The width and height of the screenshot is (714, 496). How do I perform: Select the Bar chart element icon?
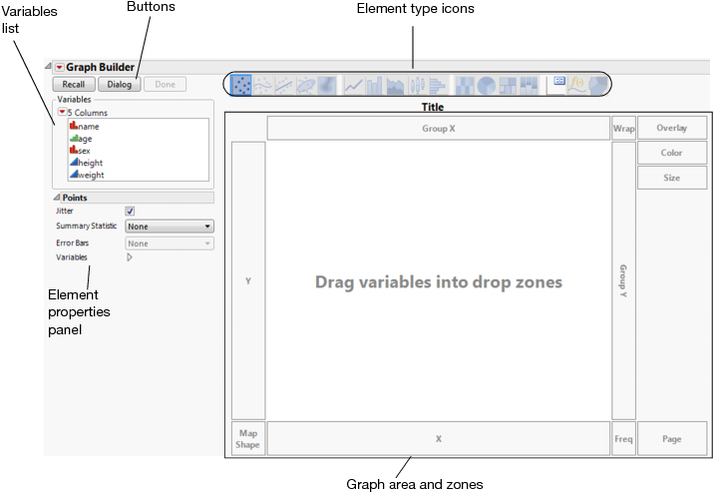pyautogui.click(x=374, y=85)
